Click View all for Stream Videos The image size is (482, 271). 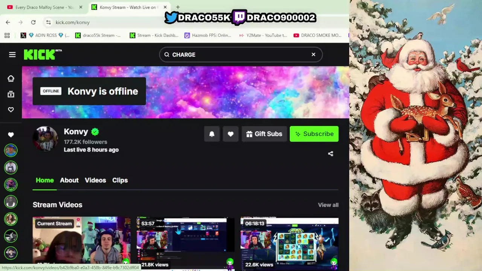[x=328, y=205]
